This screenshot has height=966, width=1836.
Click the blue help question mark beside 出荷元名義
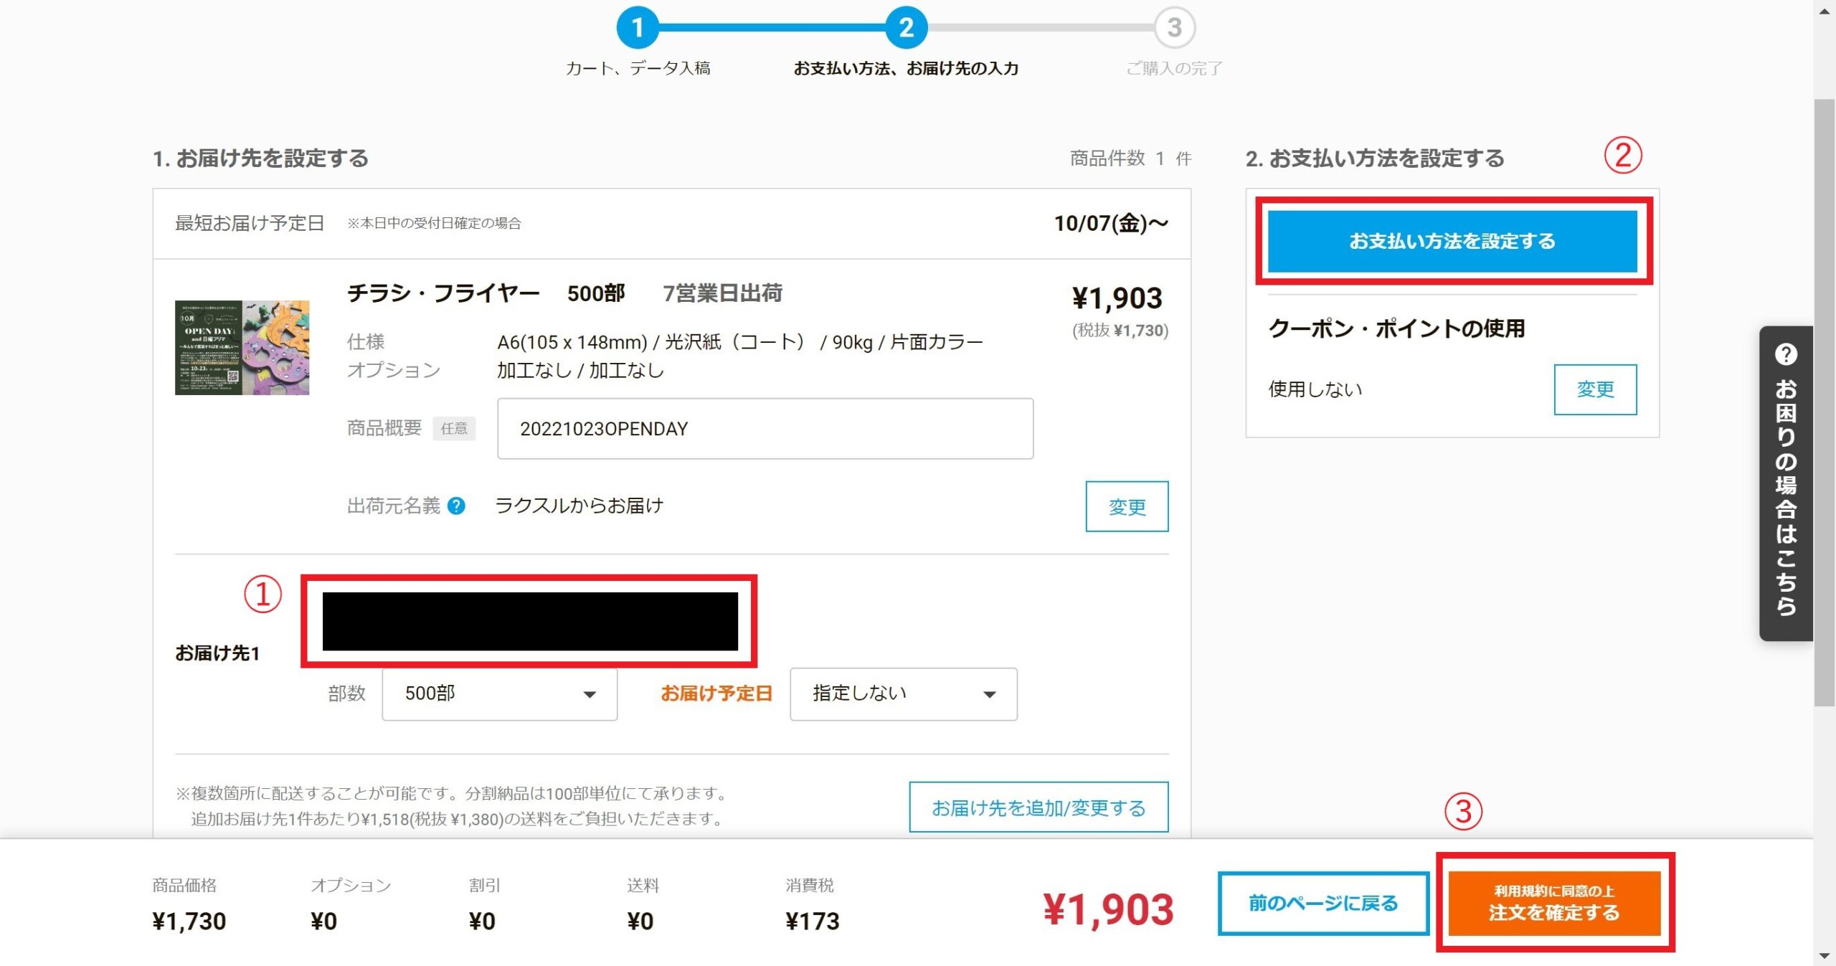(x=456, y=506)
